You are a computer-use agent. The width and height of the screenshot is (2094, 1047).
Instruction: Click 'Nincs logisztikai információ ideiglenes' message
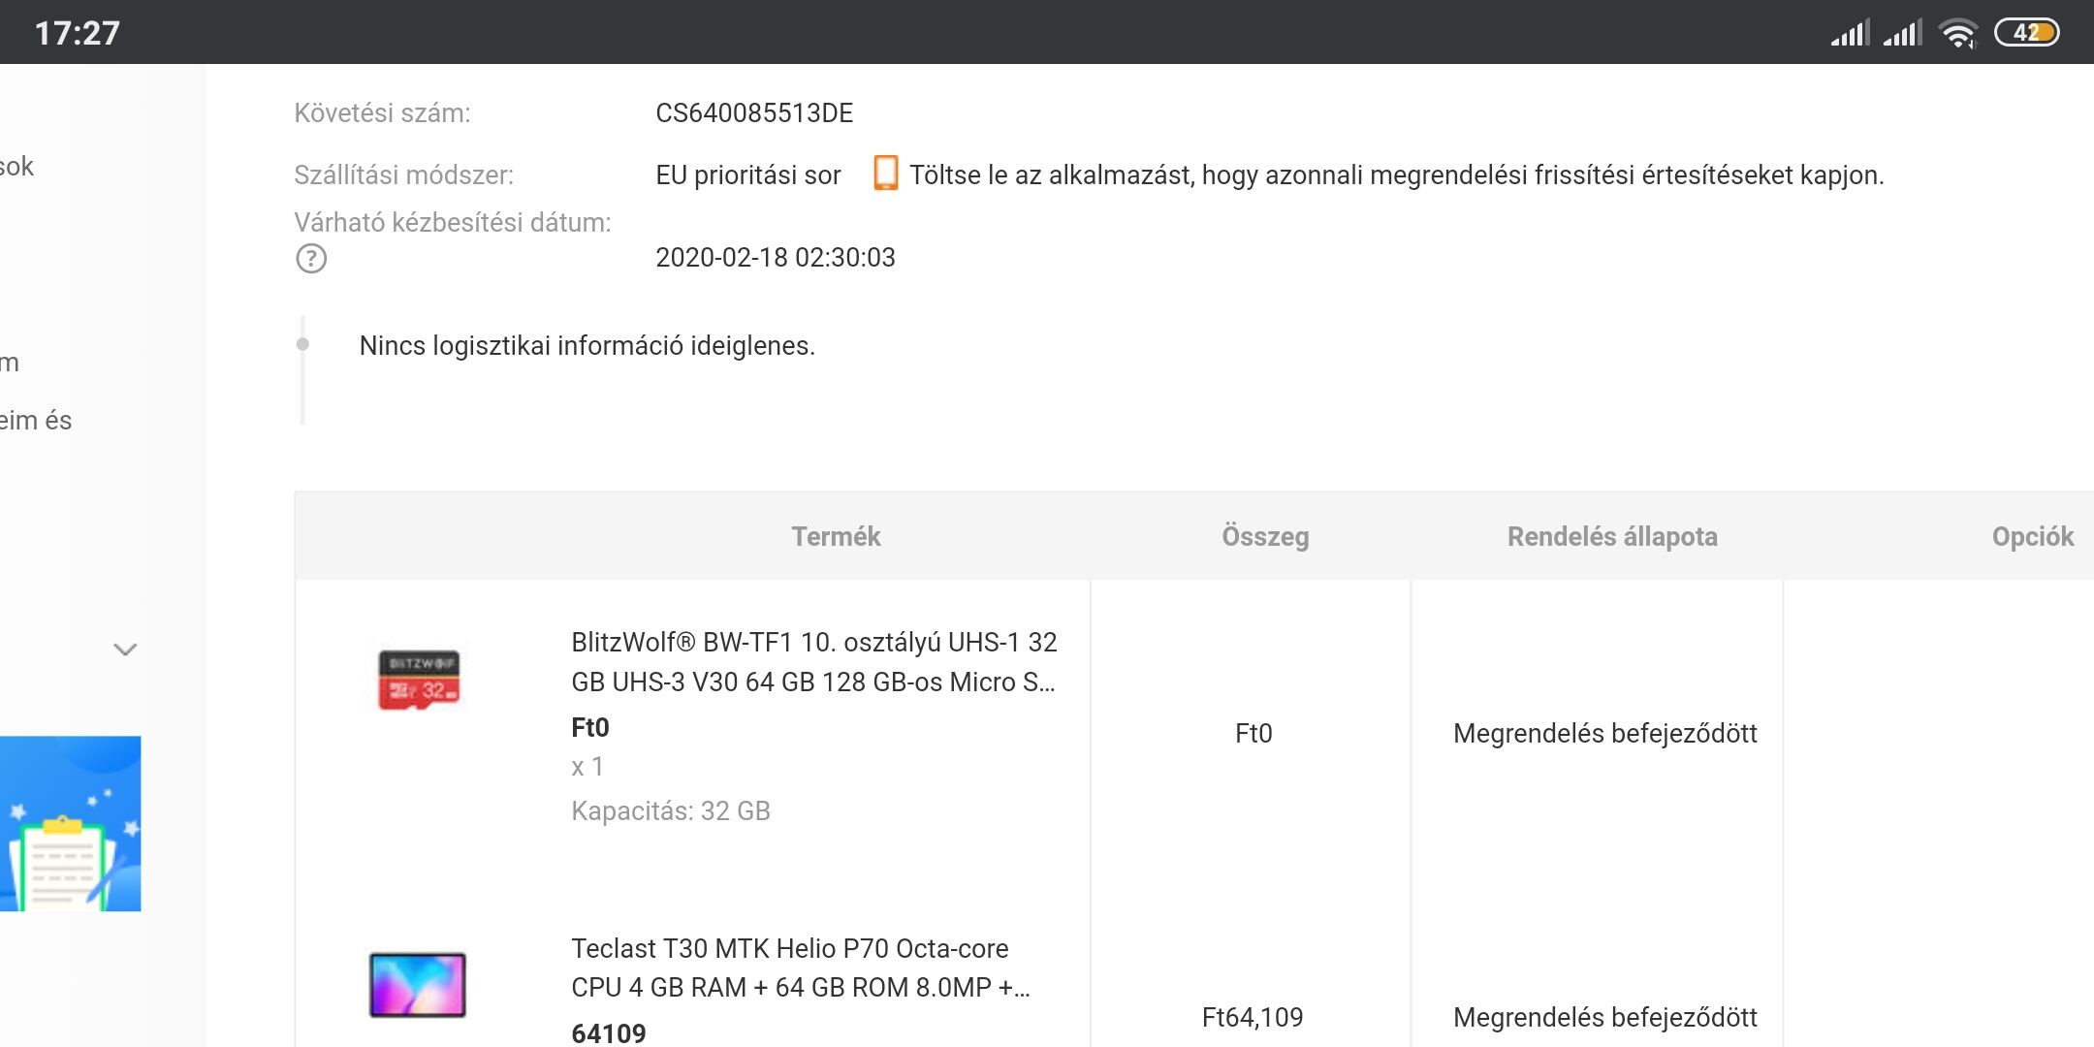587,346
